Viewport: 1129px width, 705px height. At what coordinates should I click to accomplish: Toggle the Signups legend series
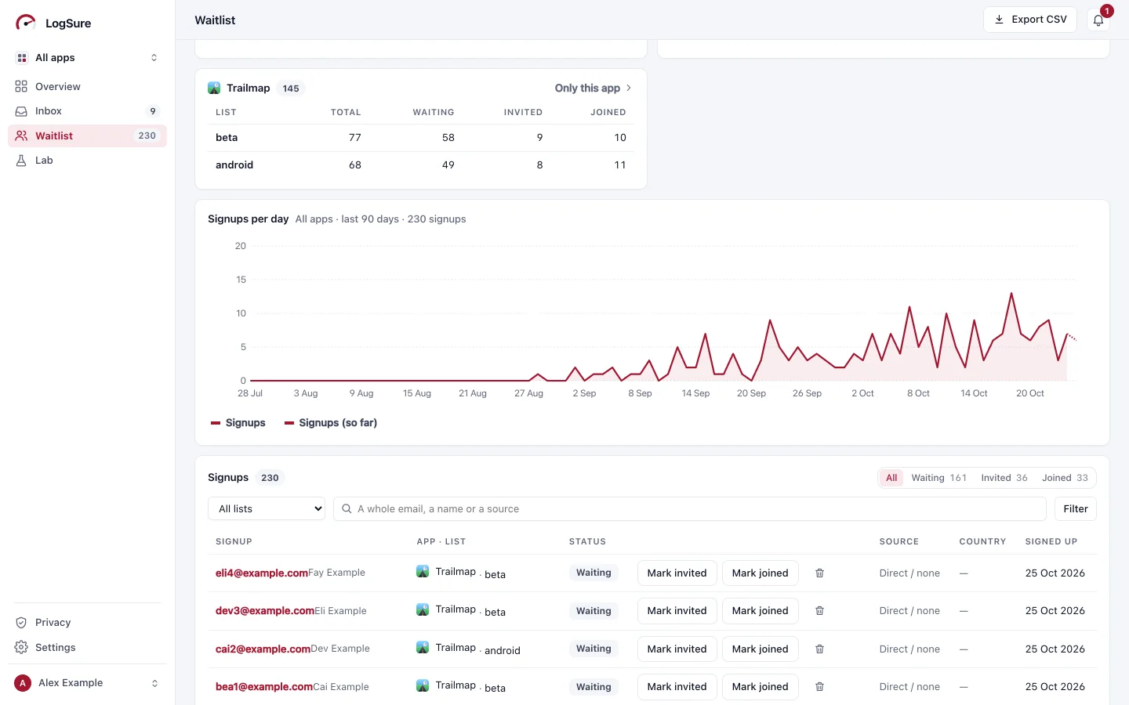click(x=238, y=423)
